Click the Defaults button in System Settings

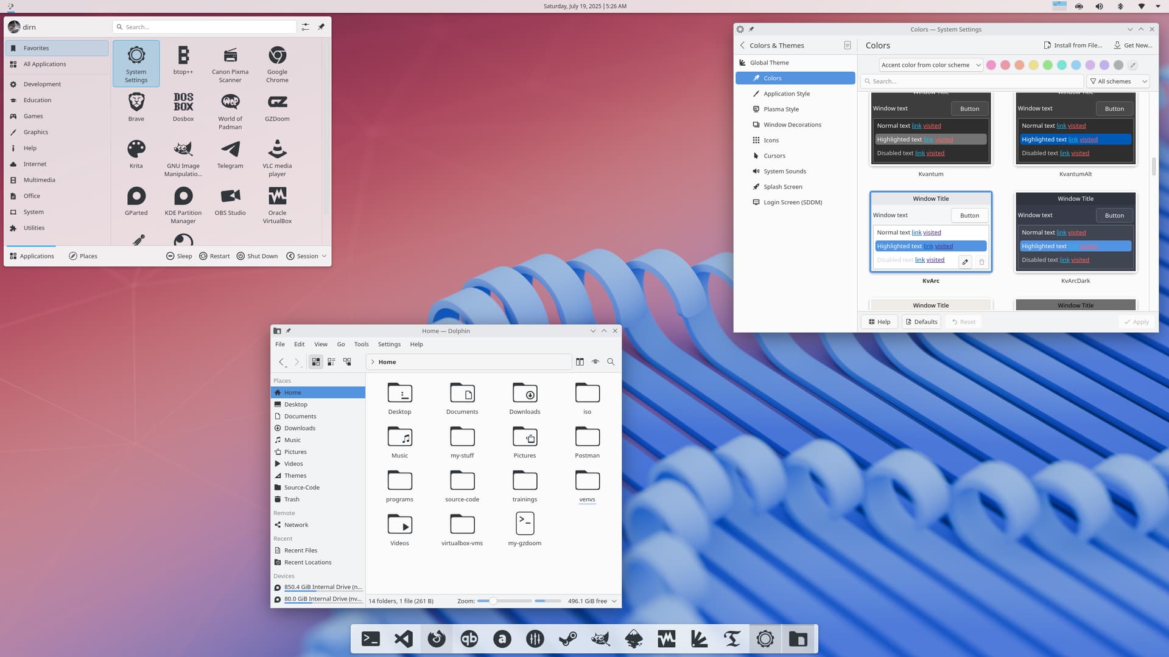tap(921, 322)
